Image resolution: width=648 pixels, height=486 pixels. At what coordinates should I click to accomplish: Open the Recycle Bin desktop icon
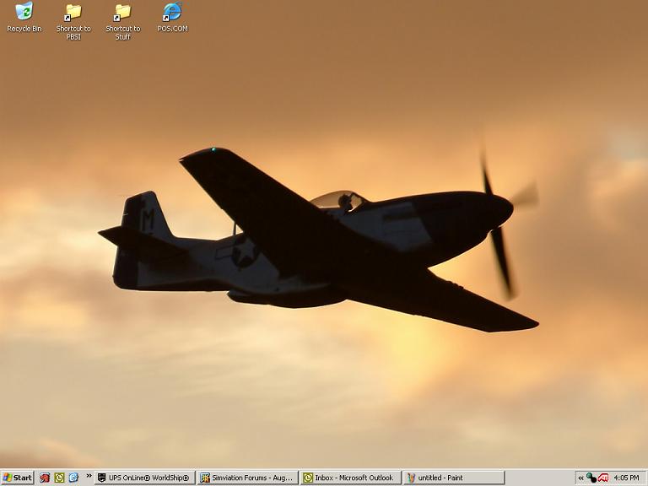point(24,12)
